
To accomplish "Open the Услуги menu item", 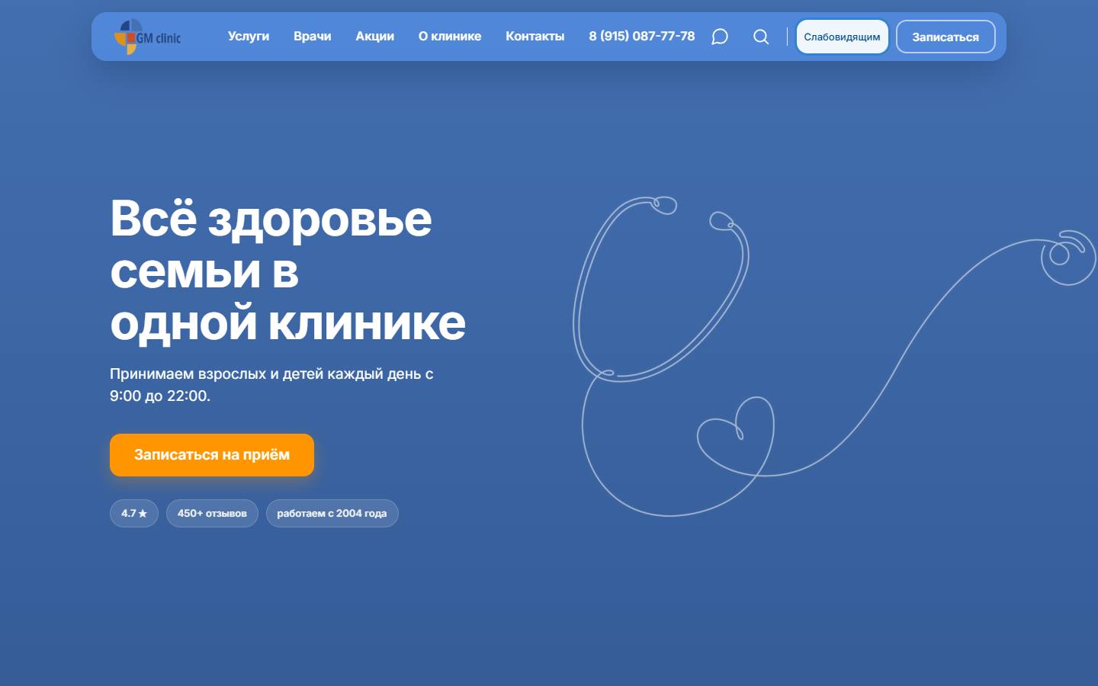I will point(249,36).
